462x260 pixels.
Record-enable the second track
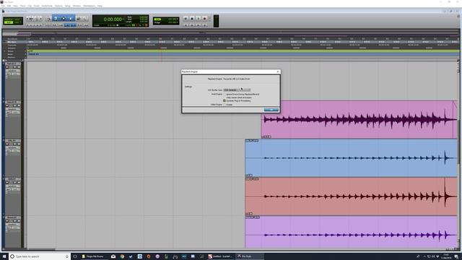click(7, 105)
